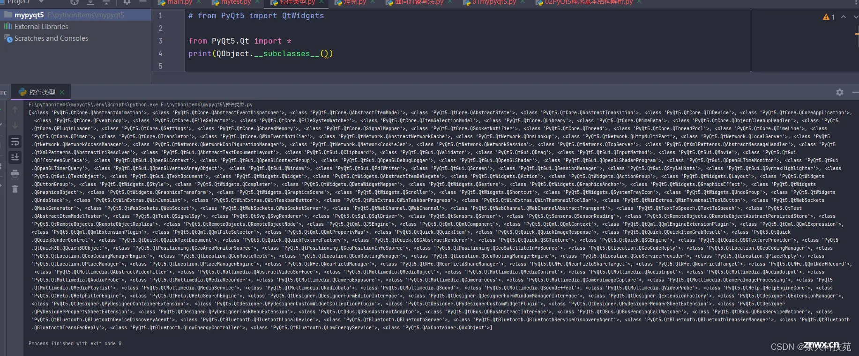Clear all console output with trash icon
The image size is (859, 356).
15,189
